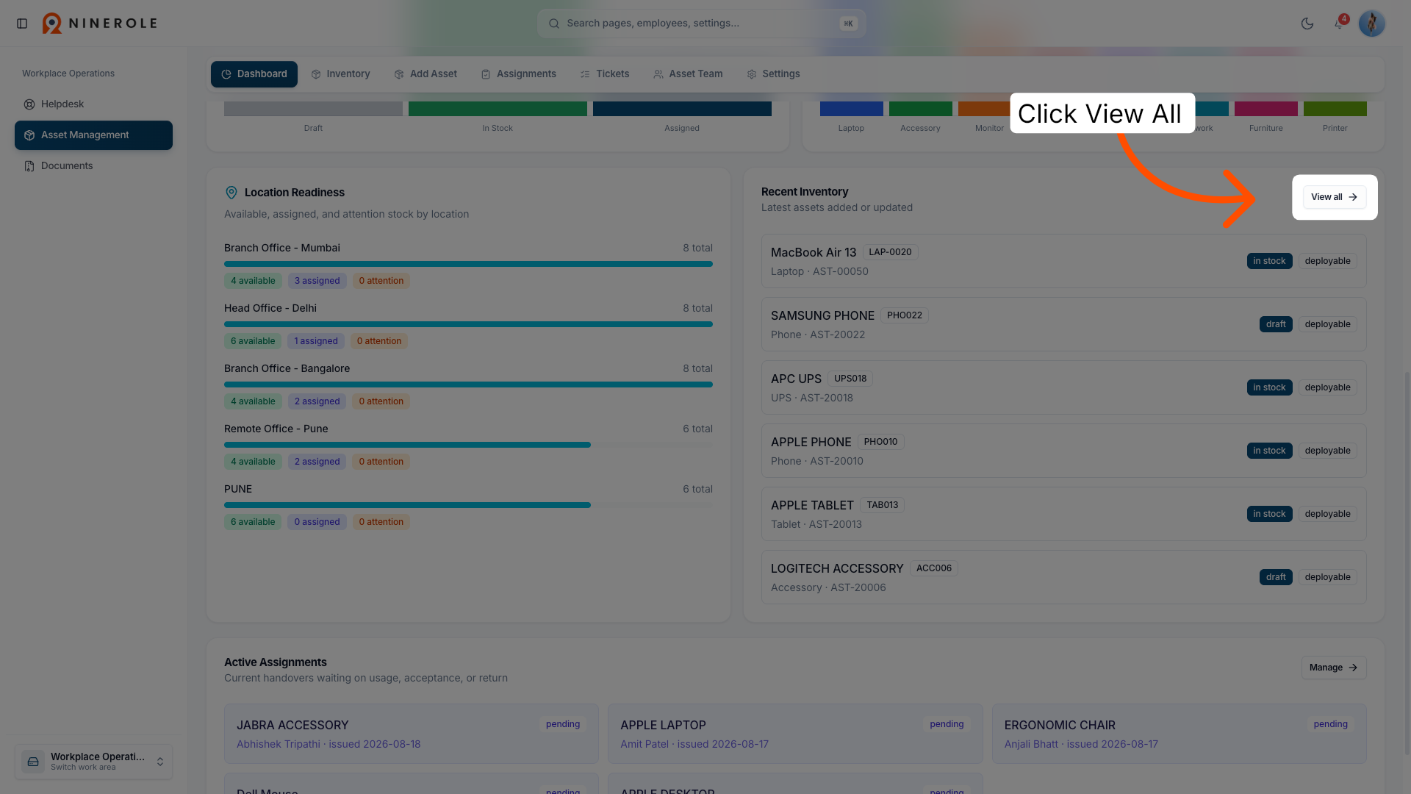
Task: Select Asset Management sidebar item
Action: click(x=93, y=135)
